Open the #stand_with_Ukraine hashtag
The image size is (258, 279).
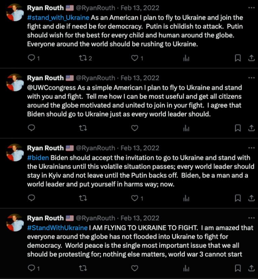coord(58,17)
